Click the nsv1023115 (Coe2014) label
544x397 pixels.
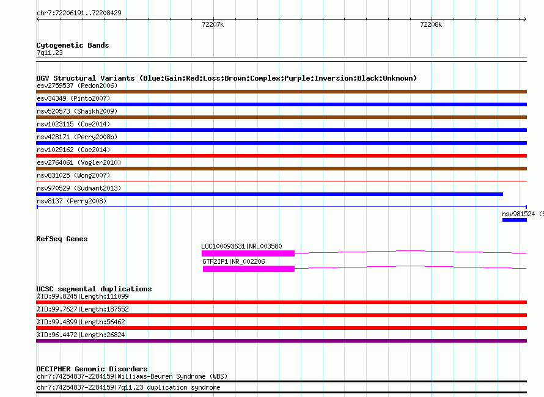(x=73, y=124)
